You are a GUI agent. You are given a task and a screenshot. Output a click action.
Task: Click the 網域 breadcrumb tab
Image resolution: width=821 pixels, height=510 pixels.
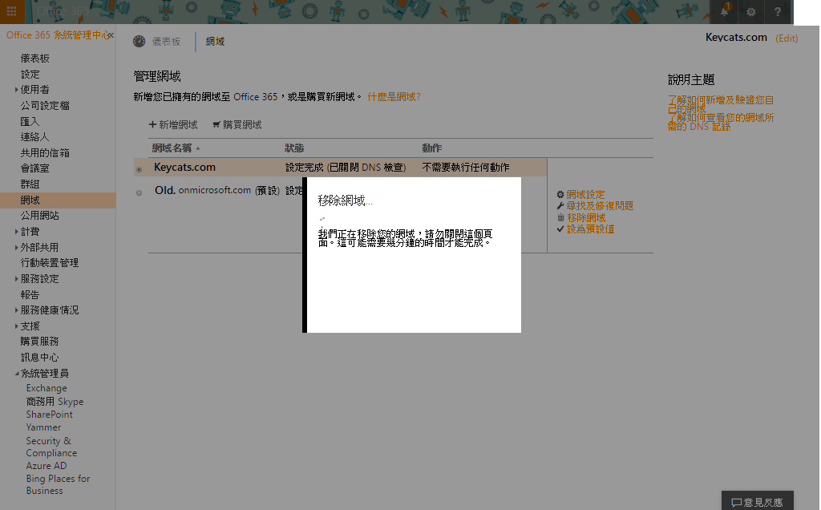click(x=215, y=42)
